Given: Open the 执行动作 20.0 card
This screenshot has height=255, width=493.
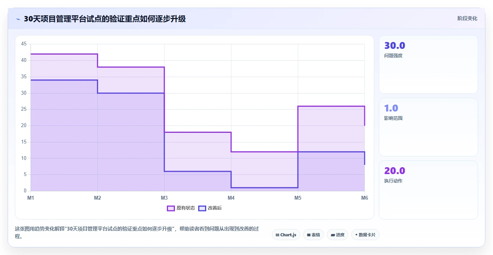Looking at the screenshot, I should click(x=428, y=190).
